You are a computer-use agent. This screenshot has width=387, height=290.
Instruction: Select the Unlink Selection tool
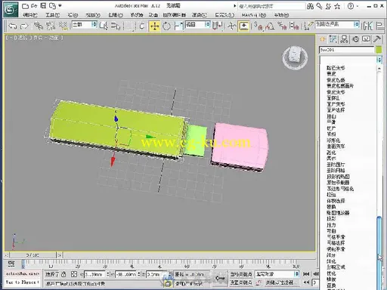pyautogui.click(x=51, y=26)
